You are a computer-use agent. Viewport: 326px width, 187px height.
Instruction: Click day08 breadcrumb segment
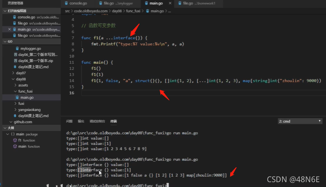coord(117,11)
